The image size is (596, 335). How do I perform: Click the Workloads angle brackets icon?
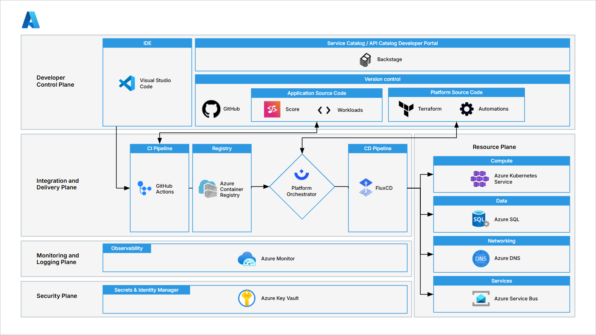tap(324, 110)
